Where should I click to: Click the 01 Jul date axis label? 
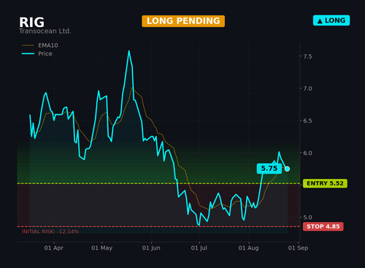pyautogui.click(x=199, y=248)
